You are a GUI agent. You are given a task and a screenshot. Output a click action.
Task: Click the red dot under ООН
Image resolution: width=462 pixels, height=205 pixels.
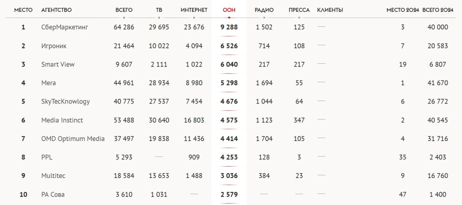click(x=229, y=18)
